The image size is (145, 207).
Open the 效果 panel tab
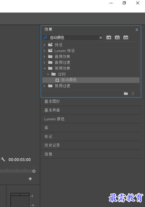point(48,29)
